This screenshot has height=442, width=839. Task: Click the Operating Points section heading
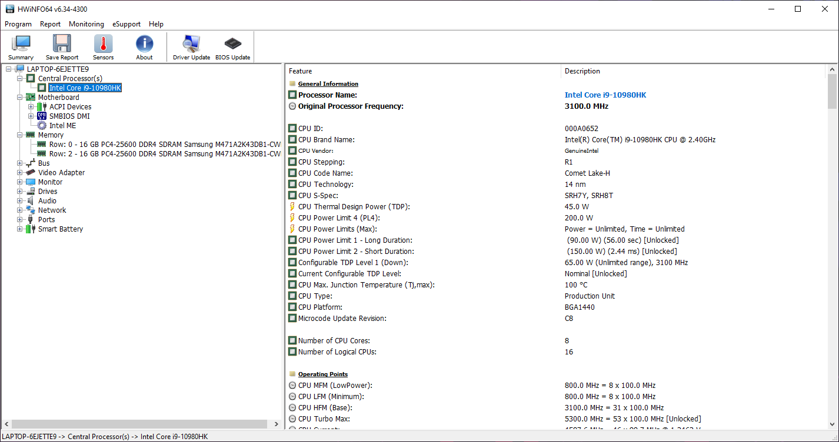[x=323, y=374]
